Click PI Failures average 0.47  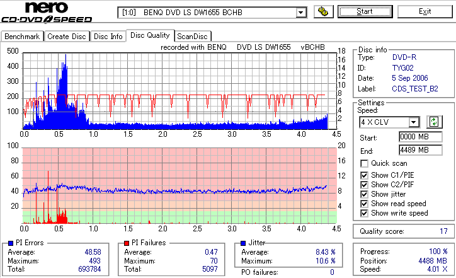click(x=211, y=252)
